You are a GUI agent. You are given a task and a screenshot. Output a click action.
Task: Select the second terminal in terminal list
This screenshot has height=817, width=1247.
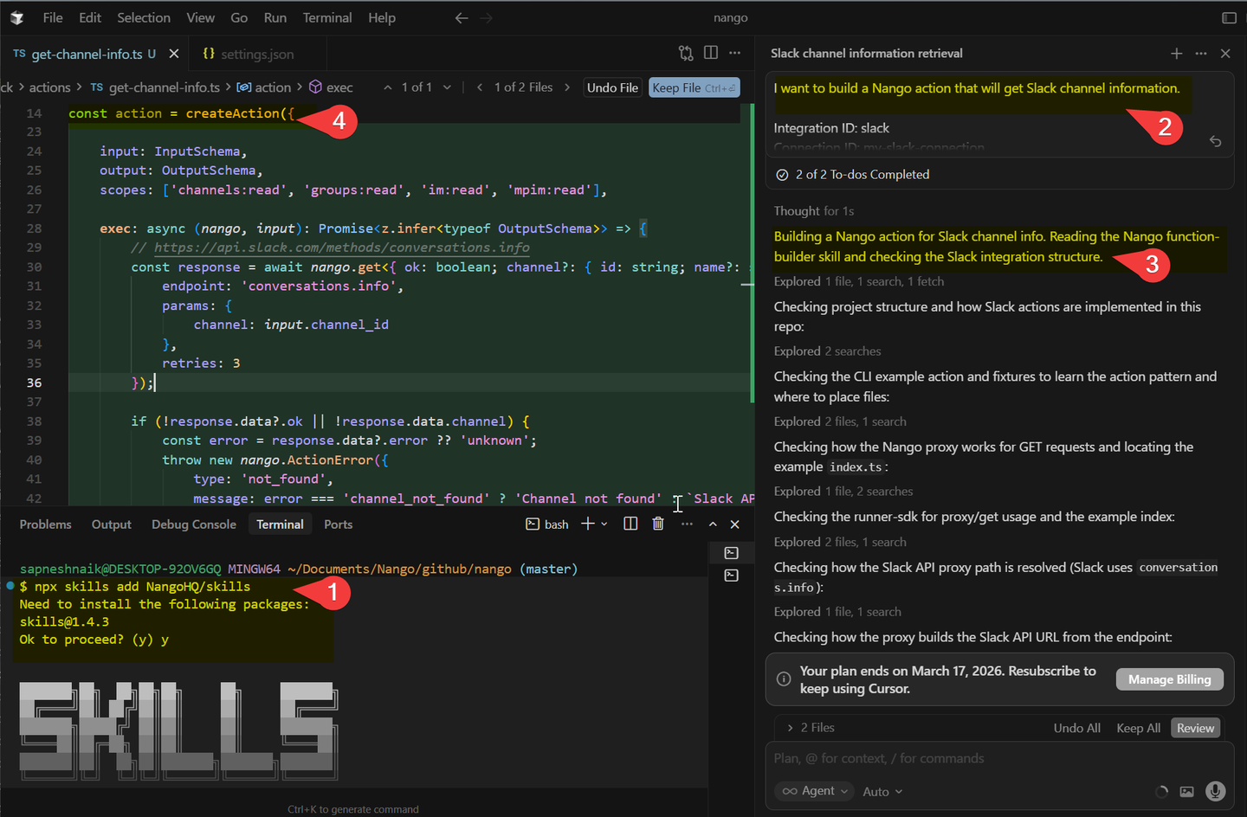point(732,576)
